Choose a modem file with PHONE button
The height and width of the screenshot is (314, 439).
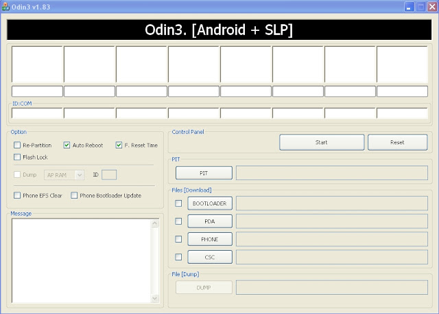pyautogui.click(x=210, y=239)
